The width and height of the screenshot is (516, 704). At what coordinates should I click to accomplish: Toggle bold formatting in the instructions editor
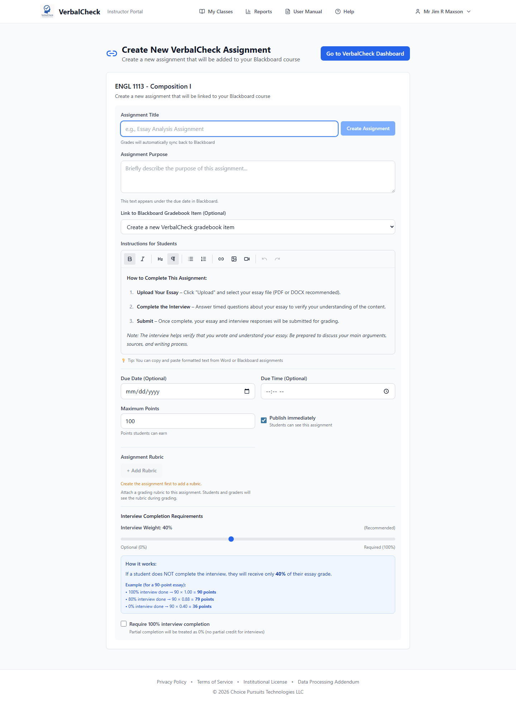point(130,259)
